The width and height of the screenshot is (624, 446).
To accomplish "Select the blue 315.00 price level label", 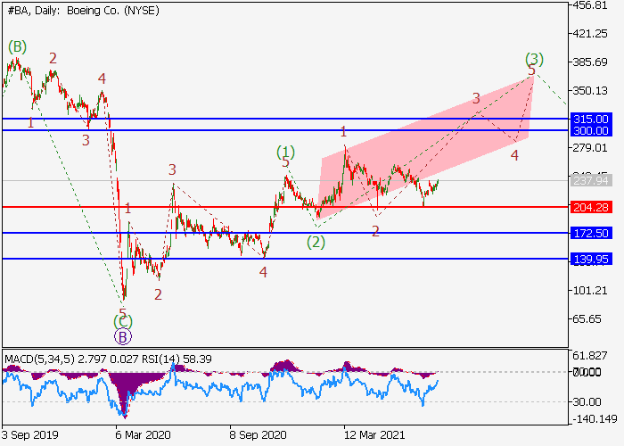I will [591, 119].
